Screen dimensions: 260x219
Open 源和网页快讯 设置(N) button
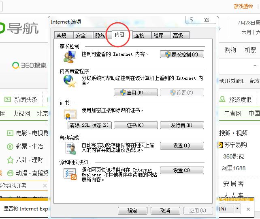pos(182,170)
